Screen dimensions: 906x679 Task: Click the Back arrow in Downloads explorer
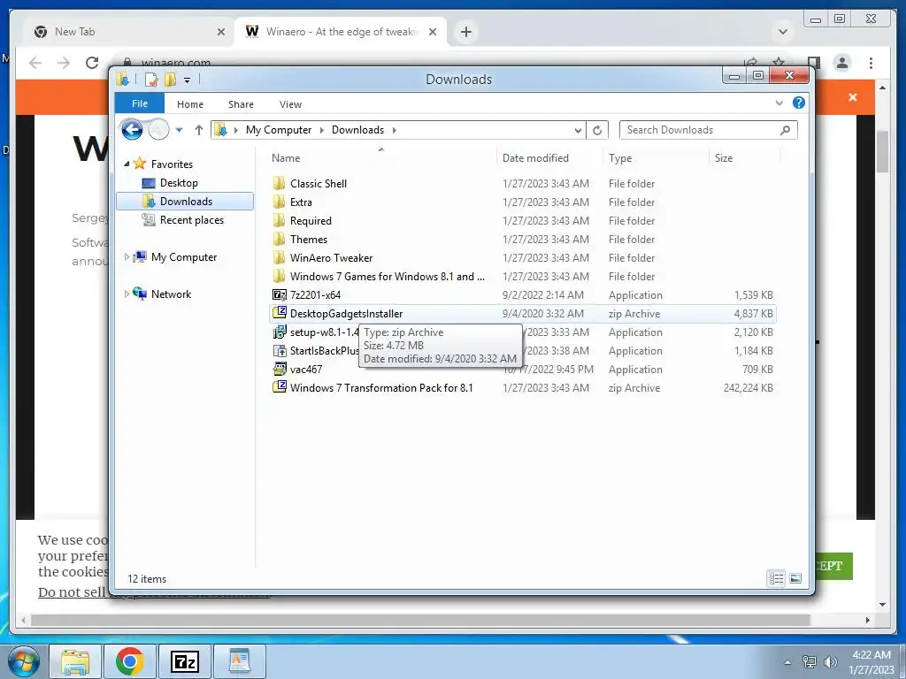[132, 129]
